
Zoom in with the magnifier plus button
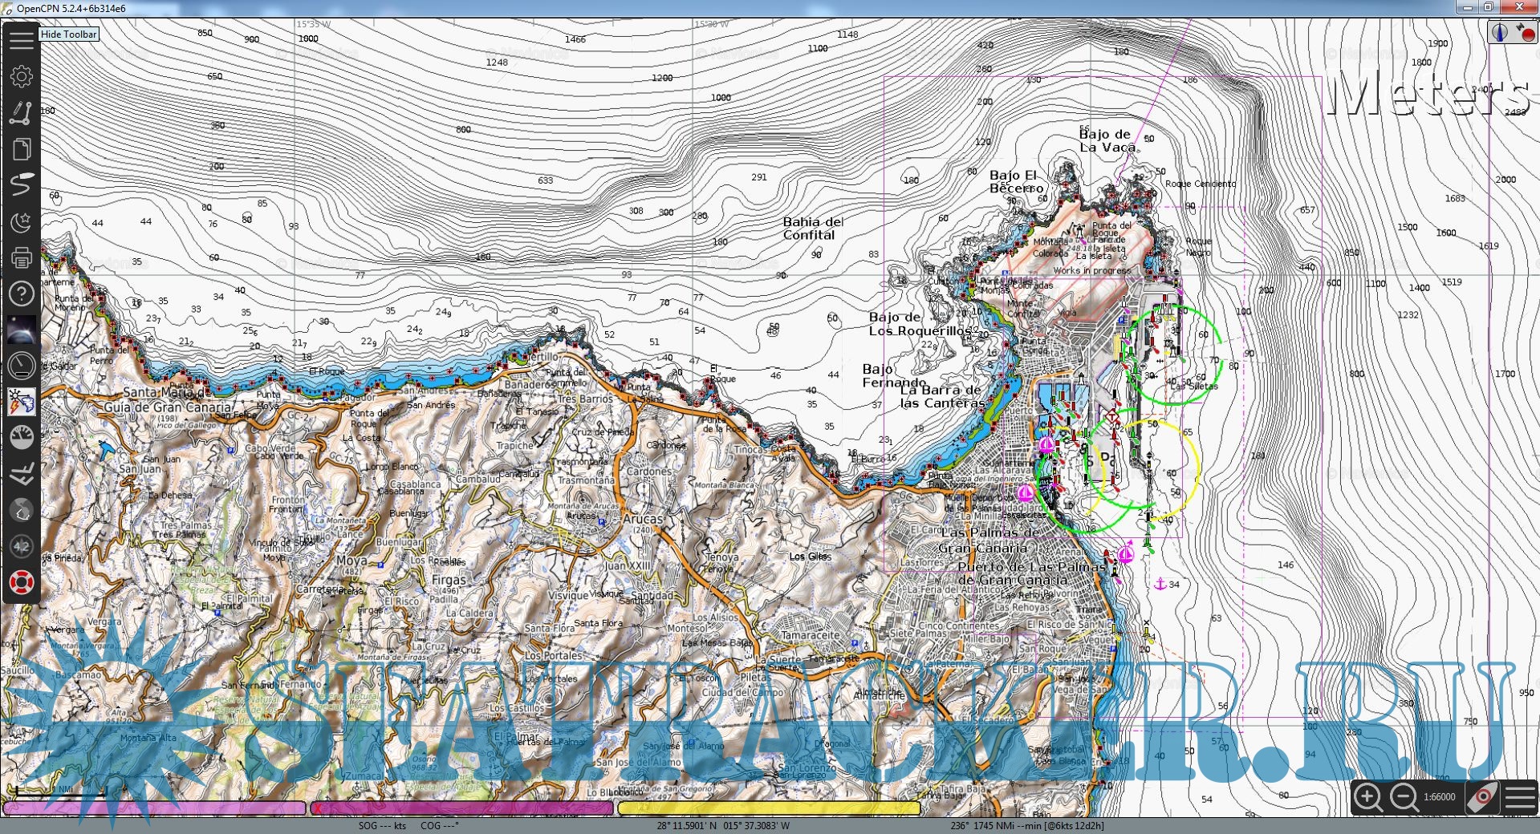pos(1368,797)
